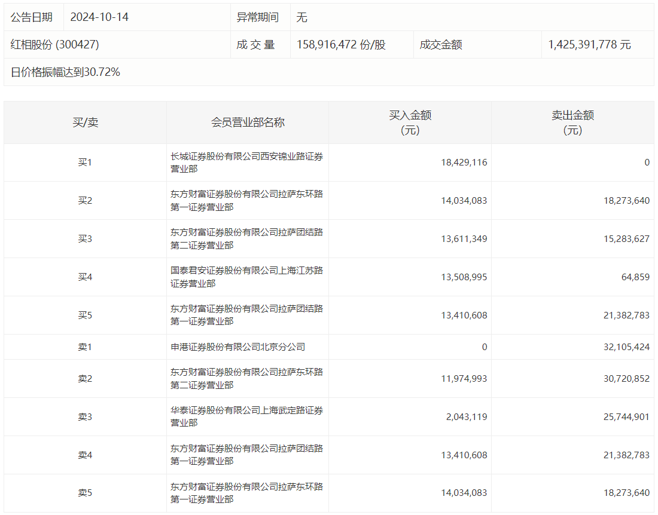The width and height of the screenshot is (658, 515).
Task: Select buy amount 13,508,995
Action: [464, 277]
